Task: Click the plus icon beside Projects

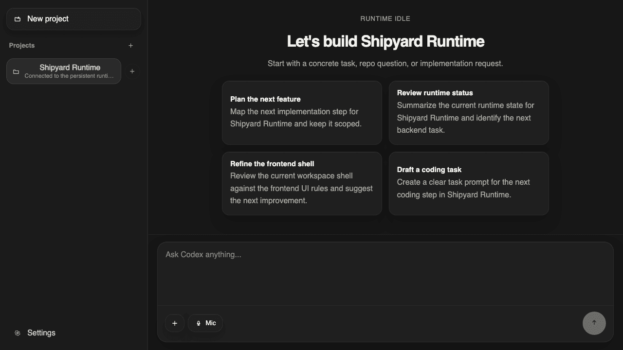Action: 130,45
